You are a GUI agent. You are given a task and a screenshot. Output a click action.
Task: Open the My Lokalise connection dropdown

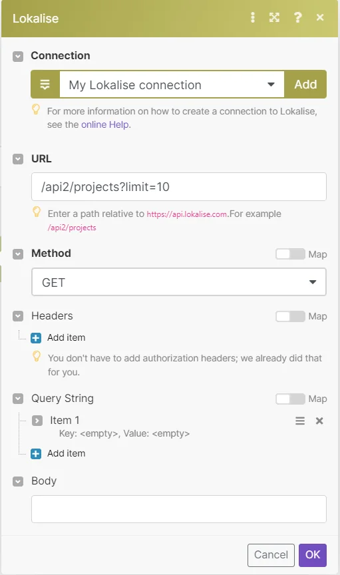172,85
